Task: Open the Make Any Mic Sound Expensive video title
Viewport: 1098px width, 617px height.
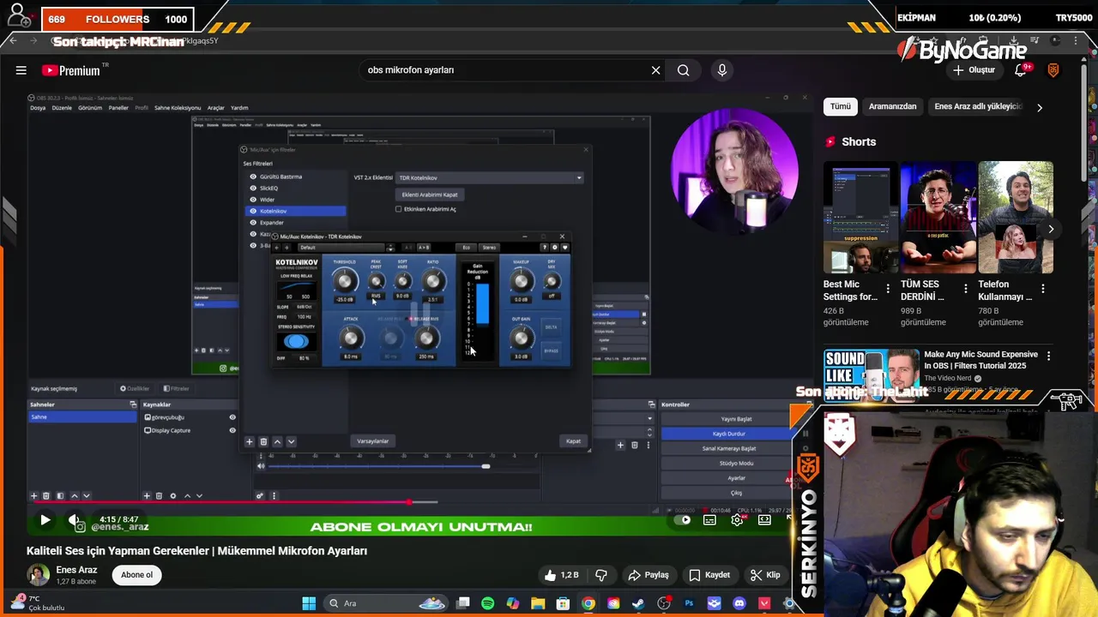Action: pos(980,360)
